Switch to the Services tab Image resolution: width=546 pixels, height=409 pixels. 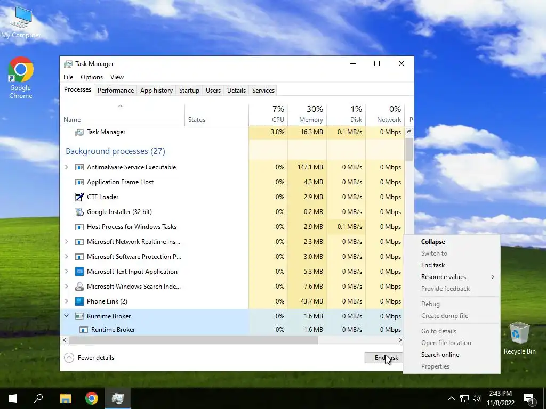263,91
